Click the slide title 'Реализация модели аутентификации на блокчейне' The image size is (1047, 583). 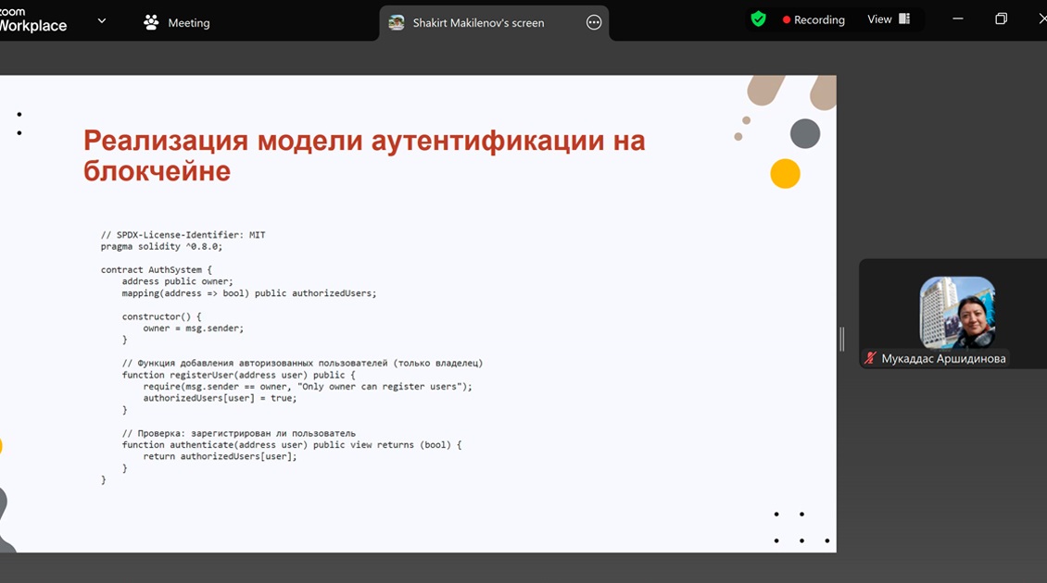click(x=364, y=155)
